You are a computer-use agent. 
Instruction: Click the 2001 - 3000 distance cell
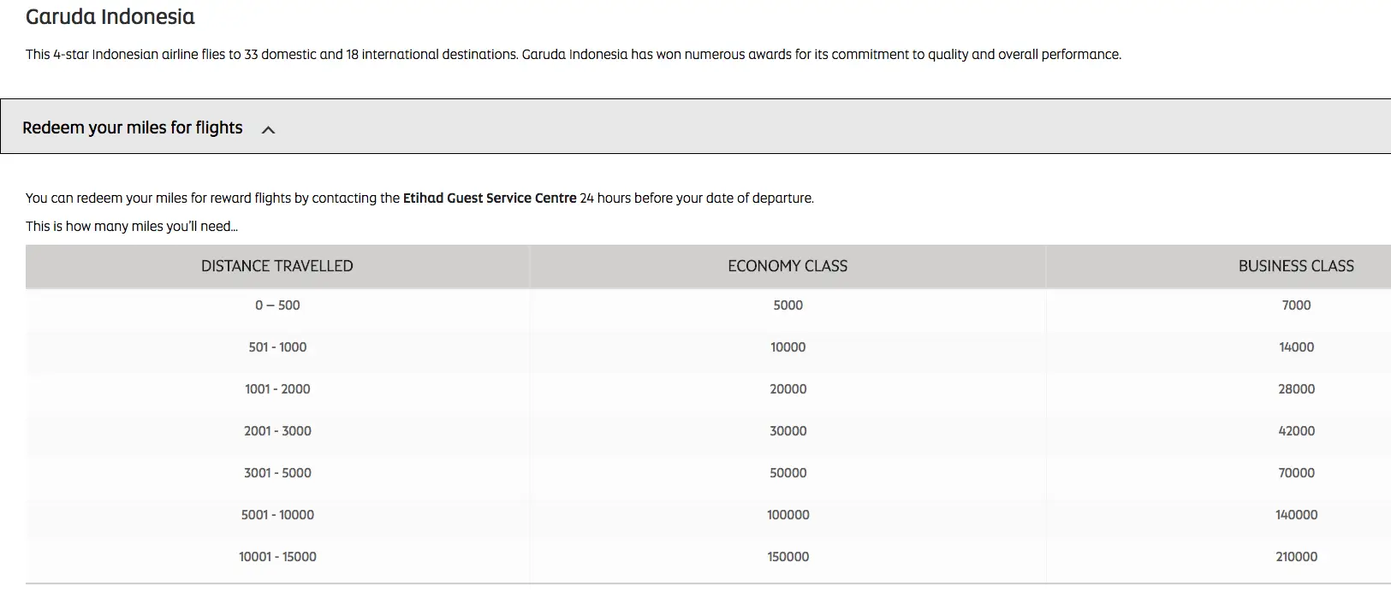[277, 431]
